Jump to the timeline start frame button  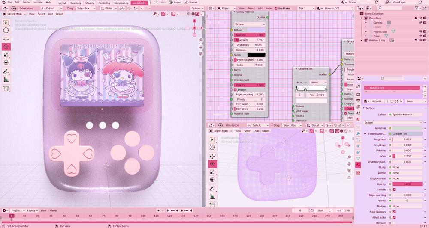169,210
